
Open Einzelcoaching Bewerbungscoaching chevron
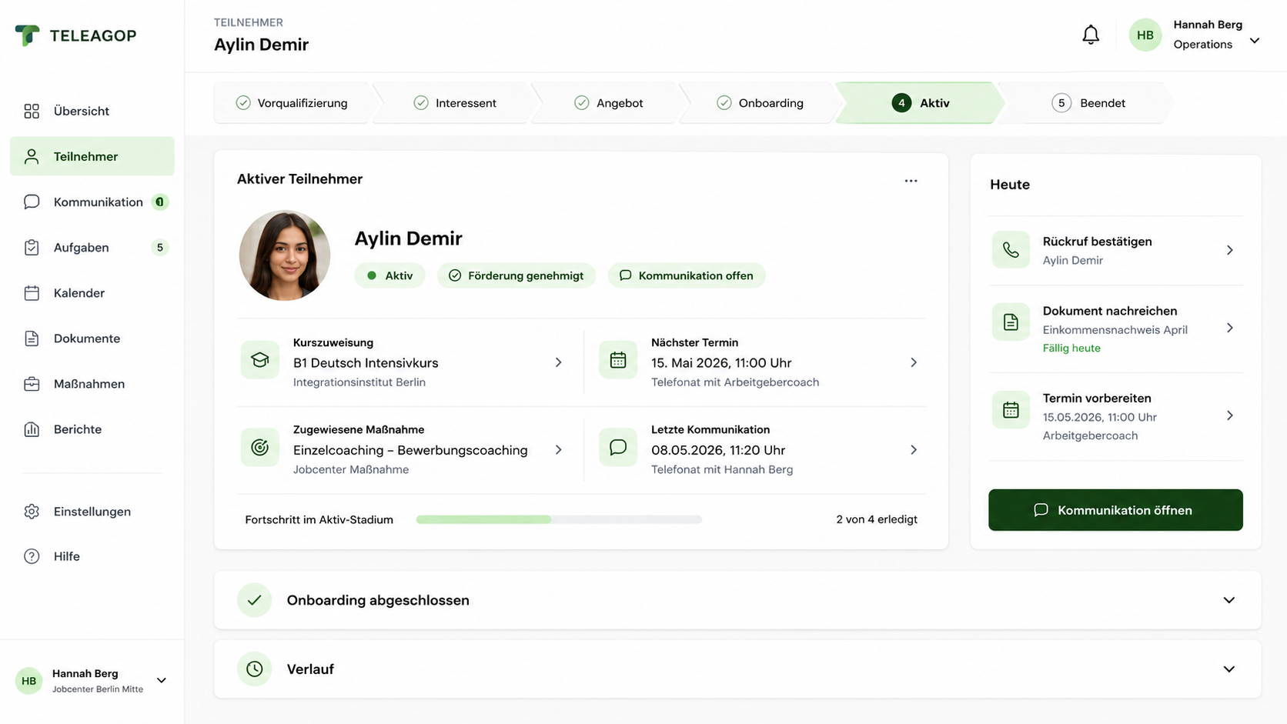559,450
